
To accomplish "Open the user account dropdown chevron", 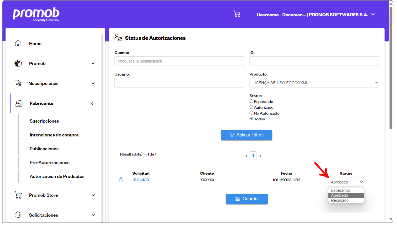I will [373, 14].
